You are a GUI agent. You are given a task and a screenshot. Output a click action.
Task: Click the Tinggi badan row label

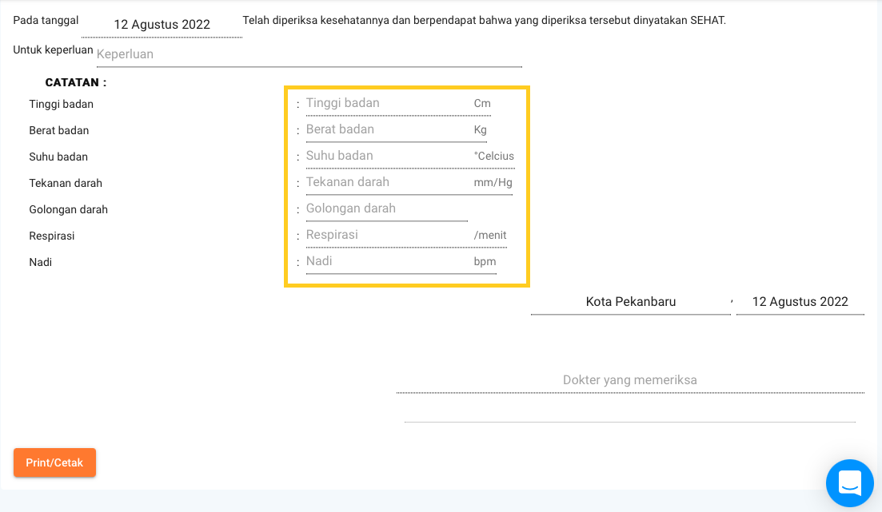(62, 104)
